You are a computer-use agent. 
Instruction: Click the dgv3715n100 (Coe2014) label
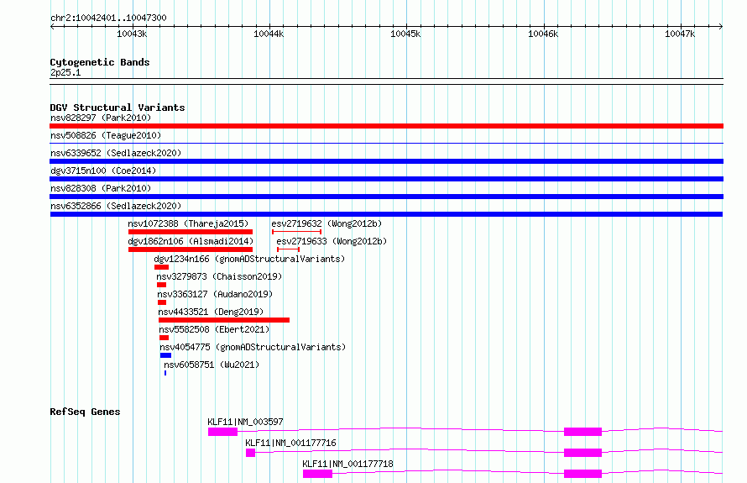click(103, 171)
